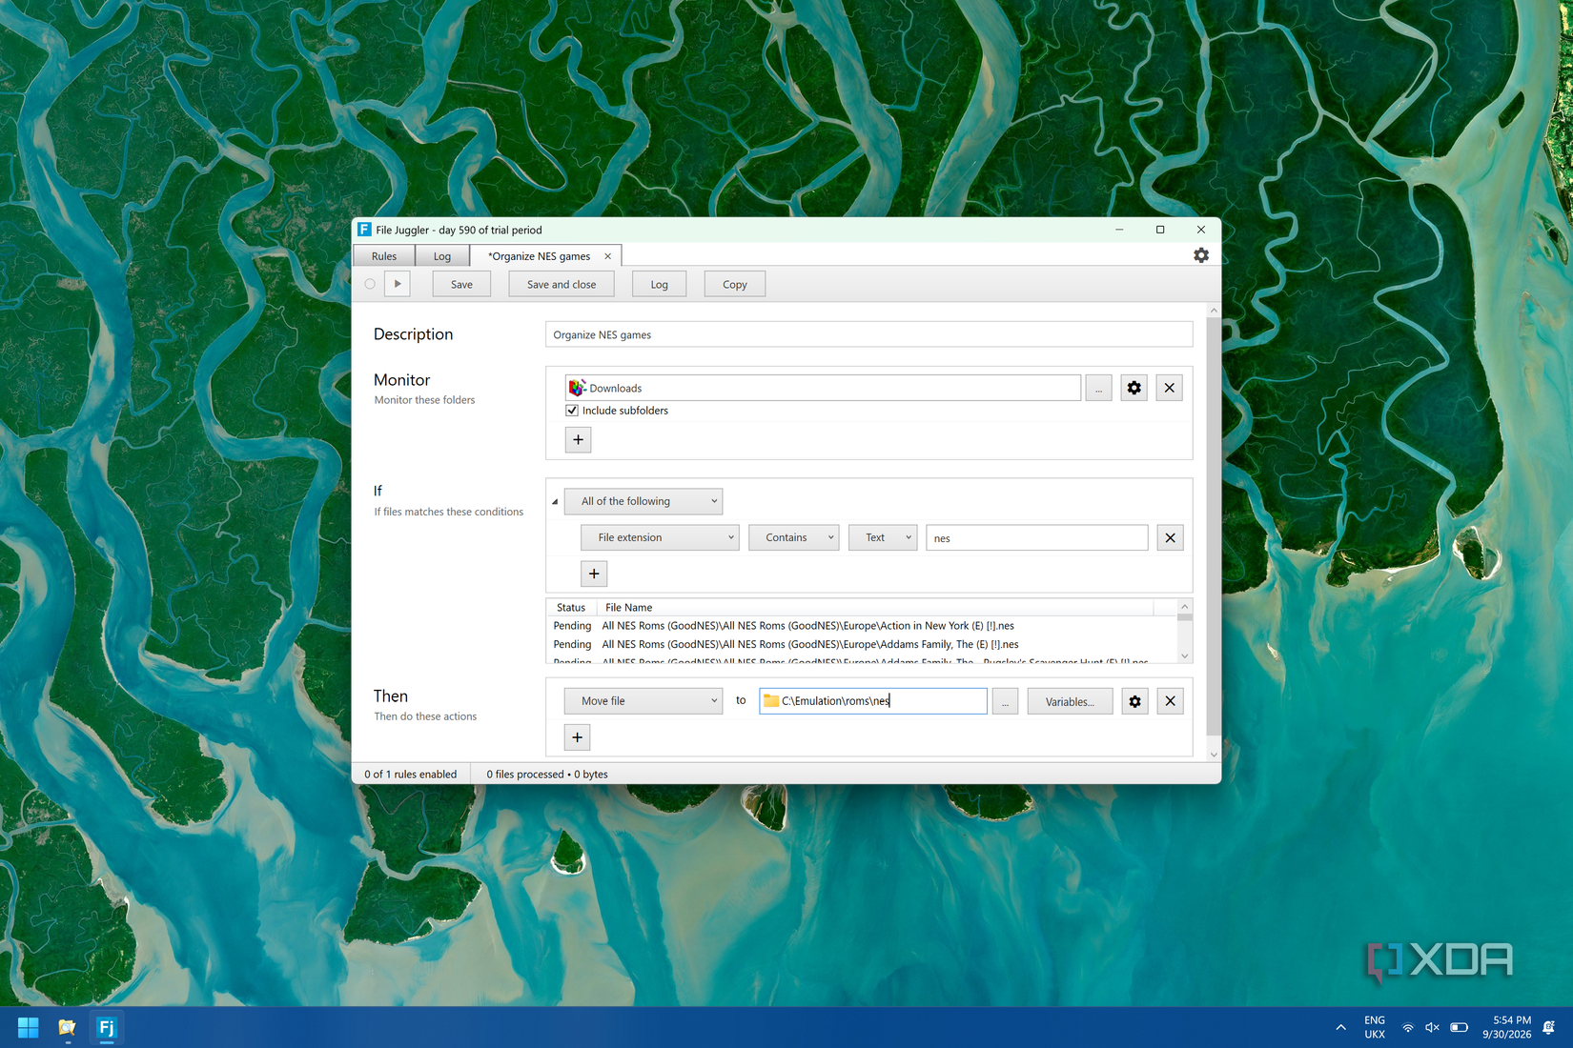Click the Save button
This screenshot has width=1573, height=1048.
pyautogui.click(x=461, y=284)
